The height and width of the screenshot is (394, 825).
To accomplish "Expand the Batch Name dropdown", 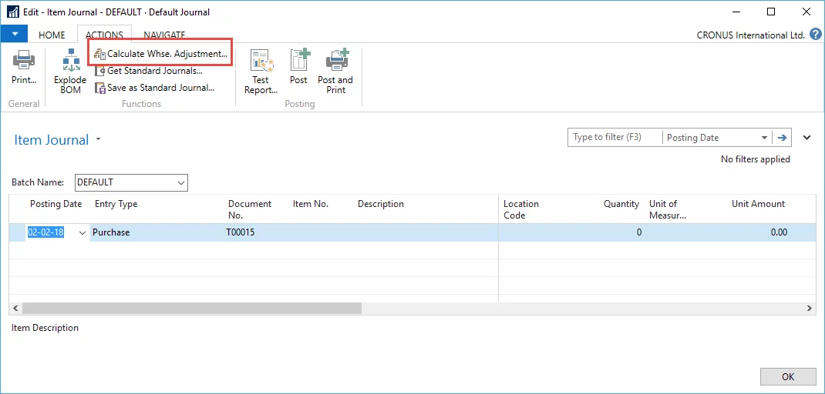I will pos(181,182).
